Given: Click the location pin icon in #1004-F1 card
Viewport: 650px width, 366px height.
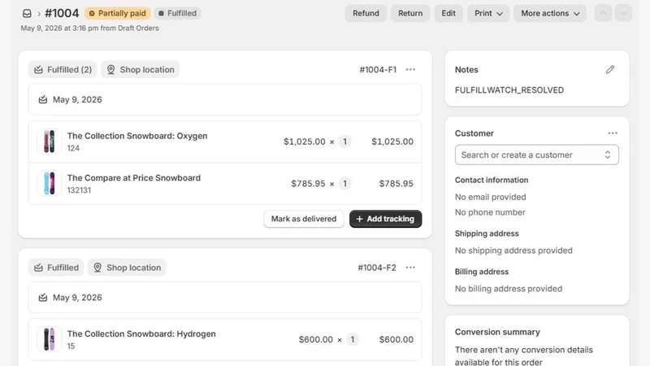Looking at the screenshot, I should (x=110, y=69).
